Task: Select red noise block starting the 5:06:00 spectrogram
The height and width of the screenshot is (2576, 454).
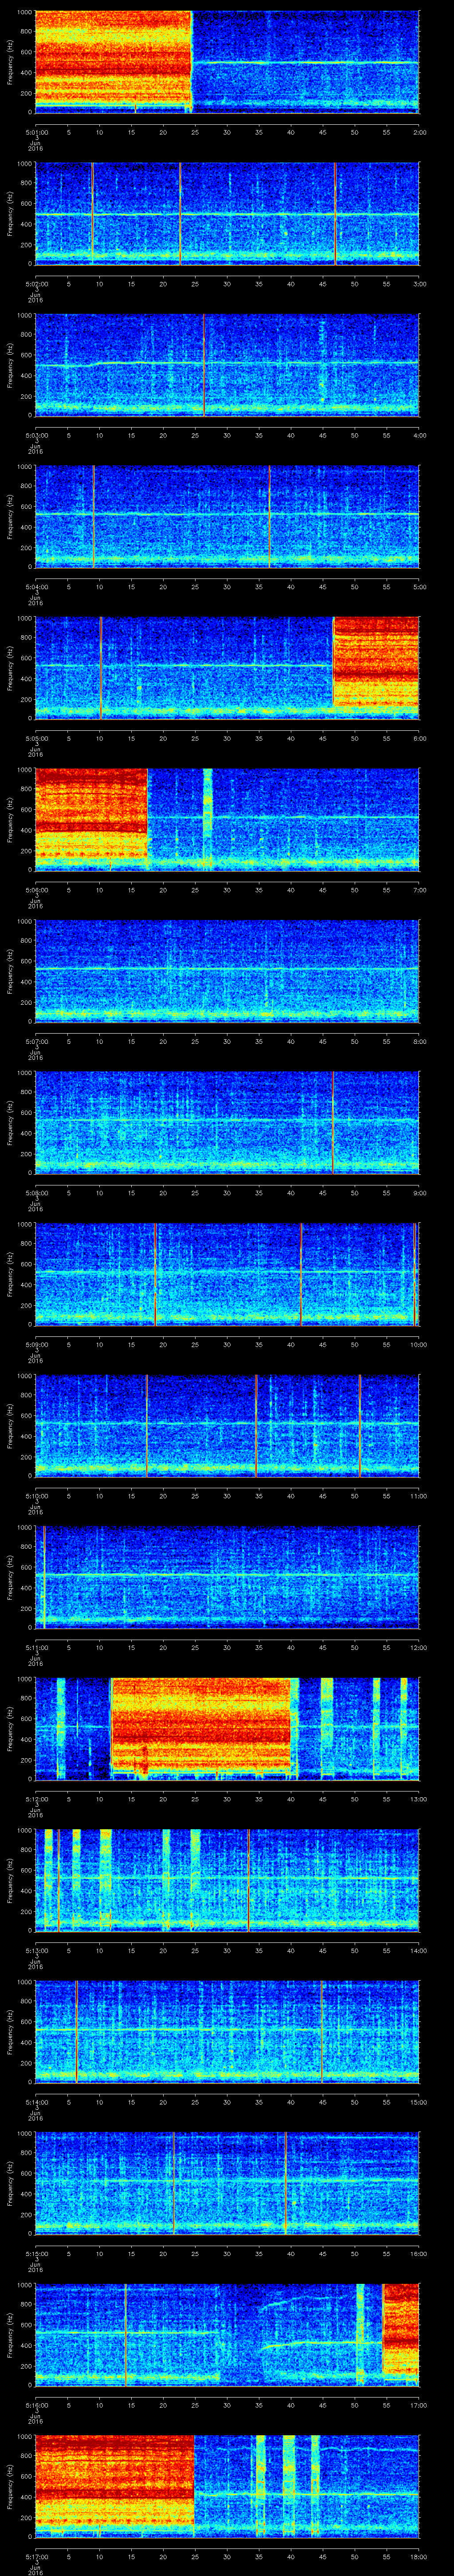Action: tap(90, 817)
